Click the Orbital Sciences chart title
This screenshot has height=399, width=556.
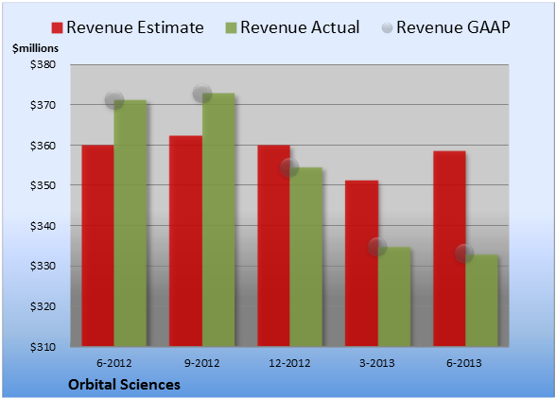click(124, 385)
